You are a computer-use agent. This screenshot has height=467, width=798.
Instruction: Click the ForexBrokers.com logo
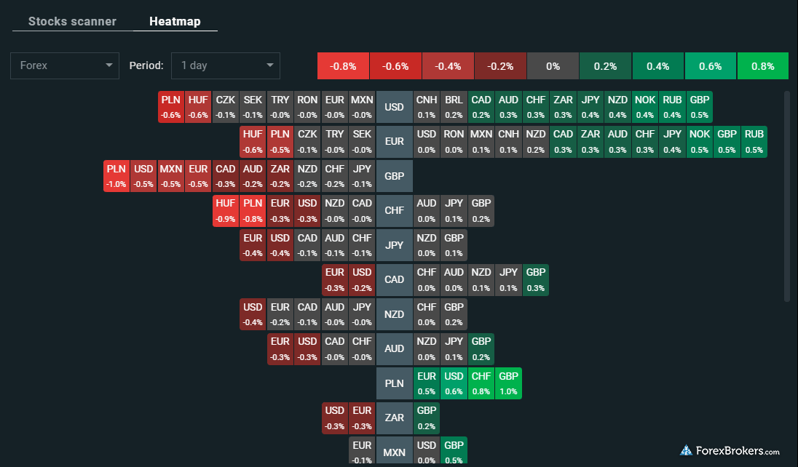click(x=730, y=450)
